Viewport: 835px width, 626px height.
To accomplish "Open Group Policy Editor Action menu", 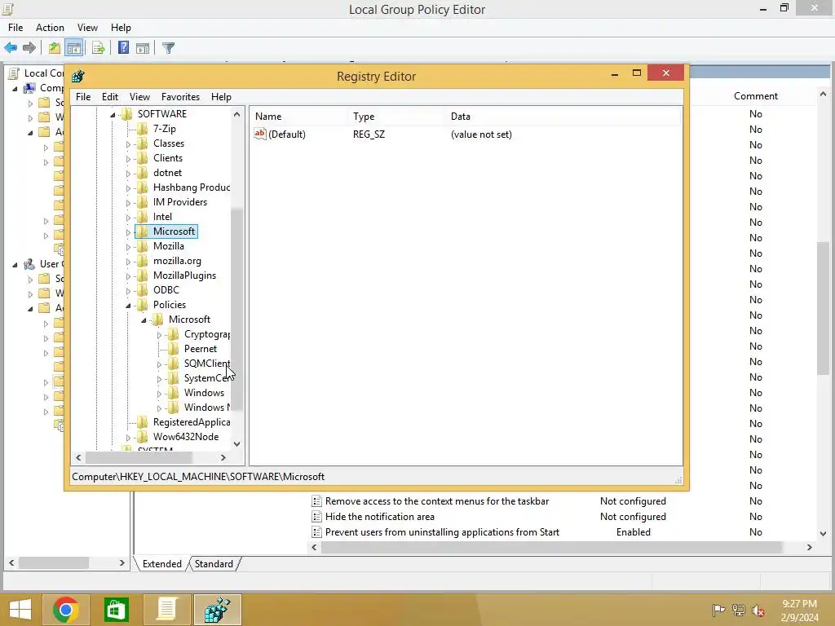I will pos(50,28).
